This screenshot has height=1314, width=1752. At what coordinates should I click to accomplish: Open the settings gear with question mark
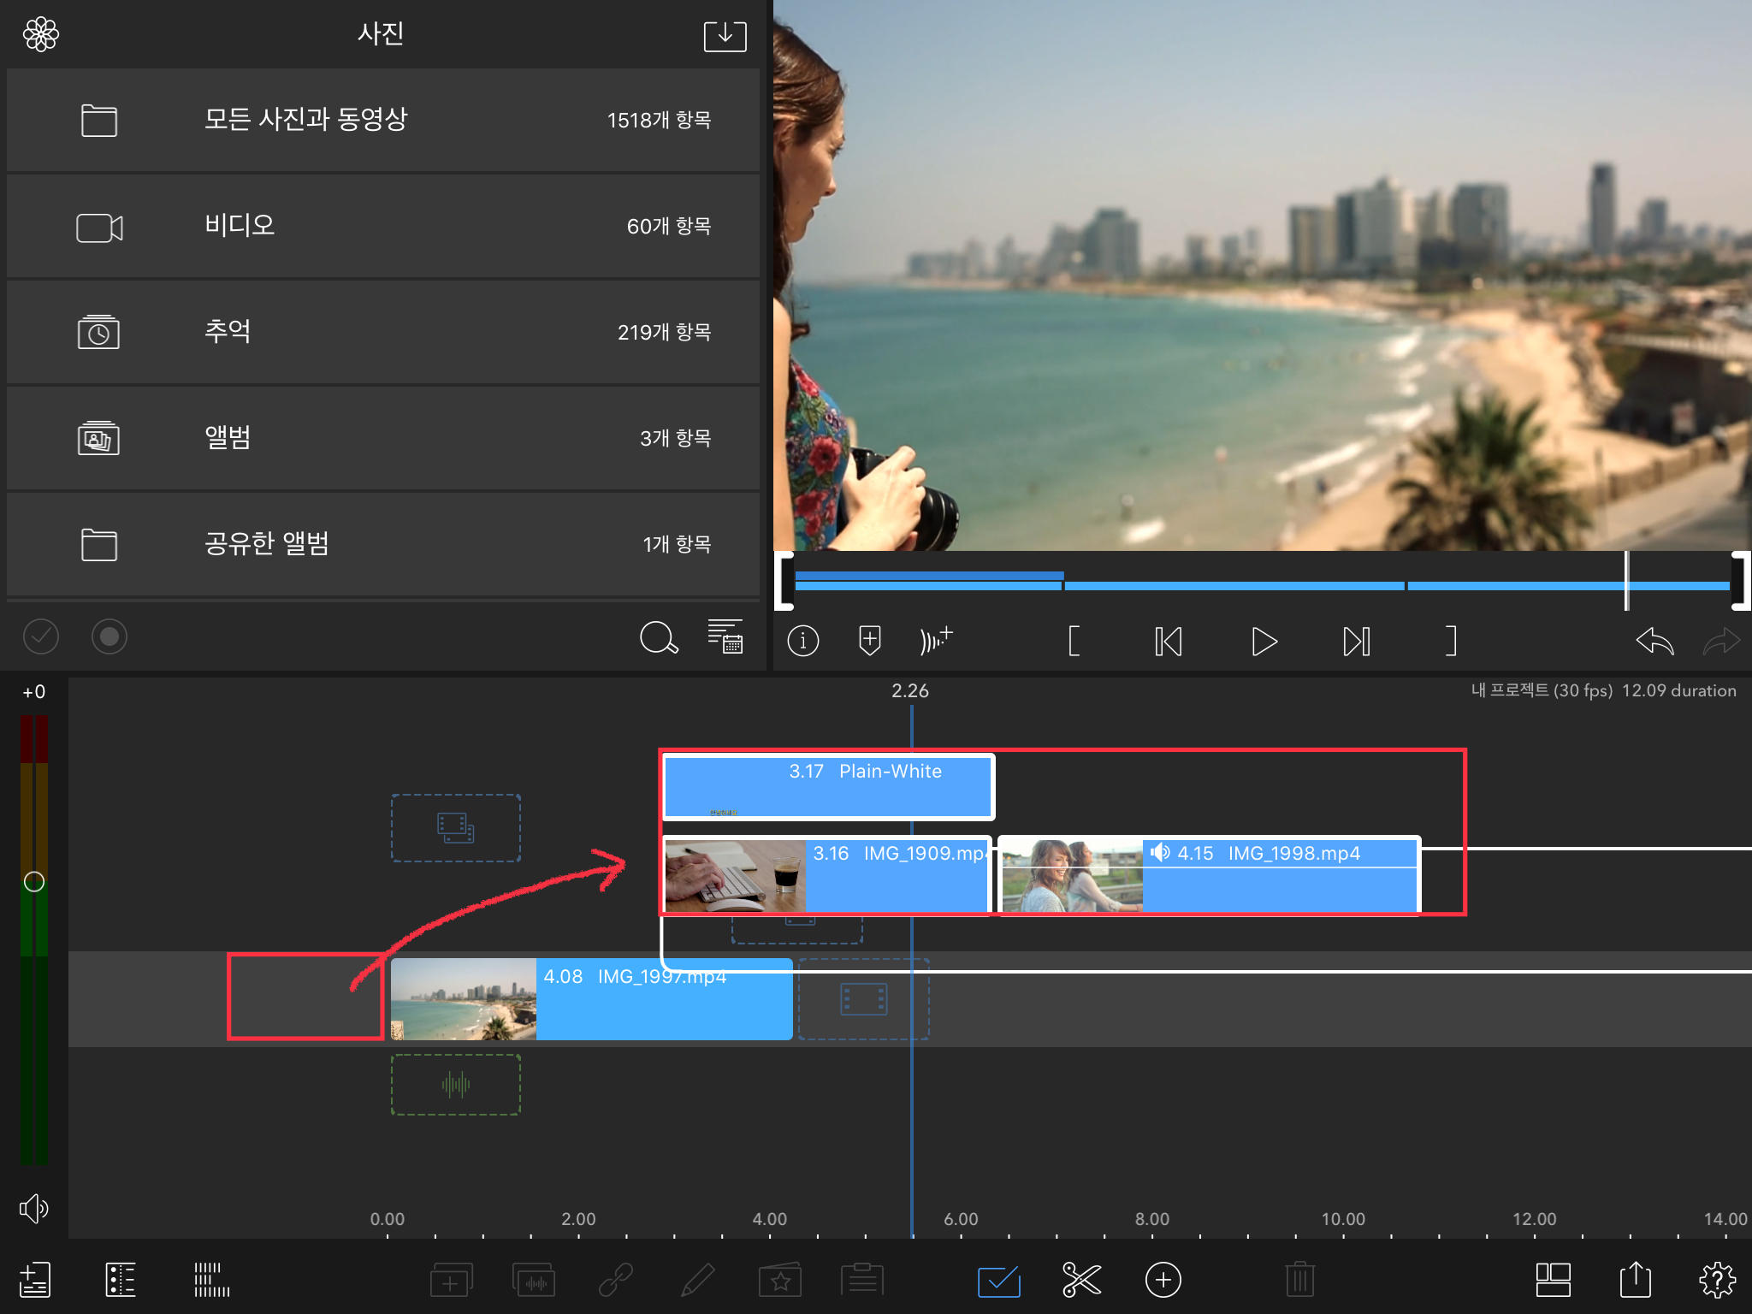pyautogui.click(x=1716, y=1280)
